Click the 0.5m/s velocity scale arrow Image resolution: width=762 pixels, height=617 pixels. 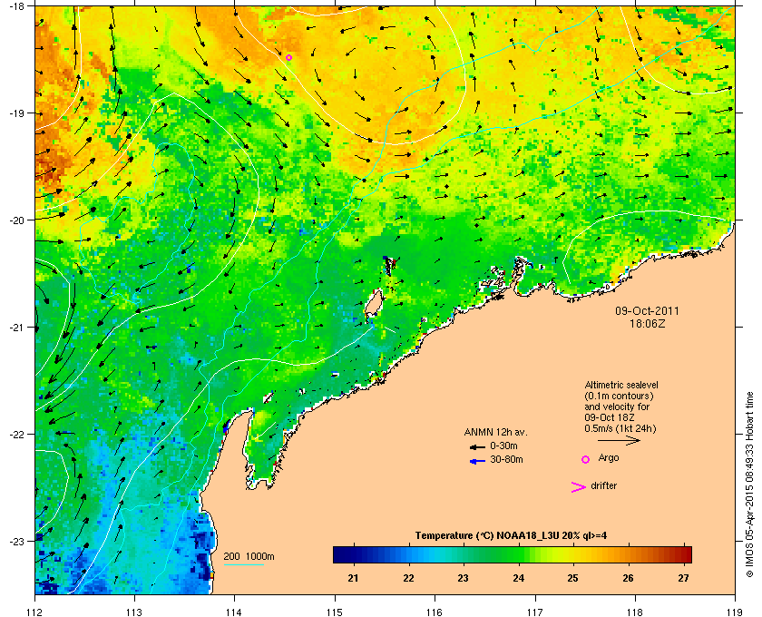[619, 440]
